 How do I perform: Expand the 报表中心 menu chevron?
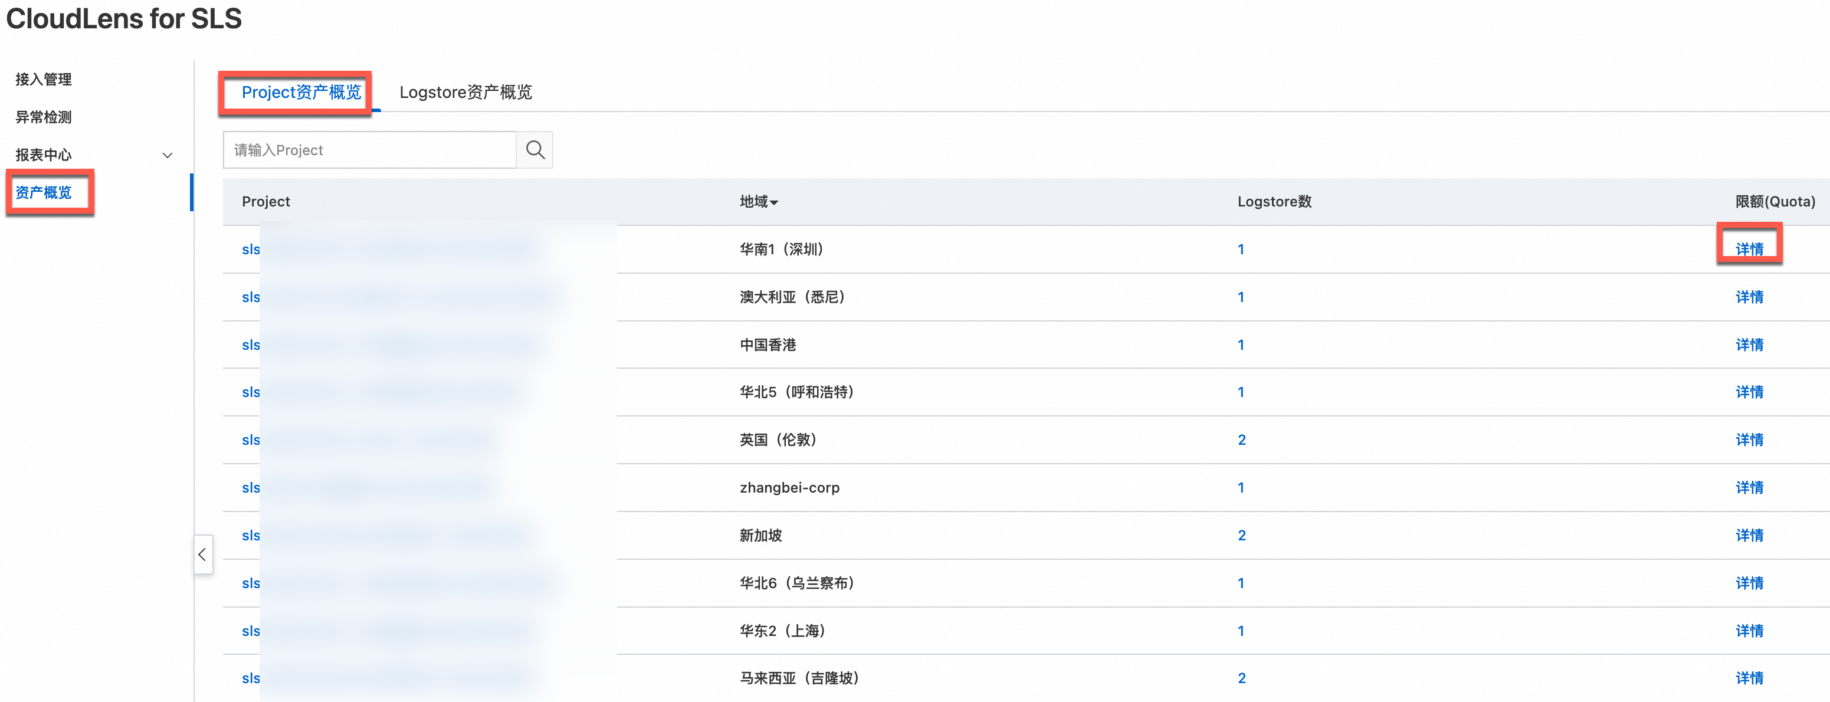[168, 155]
